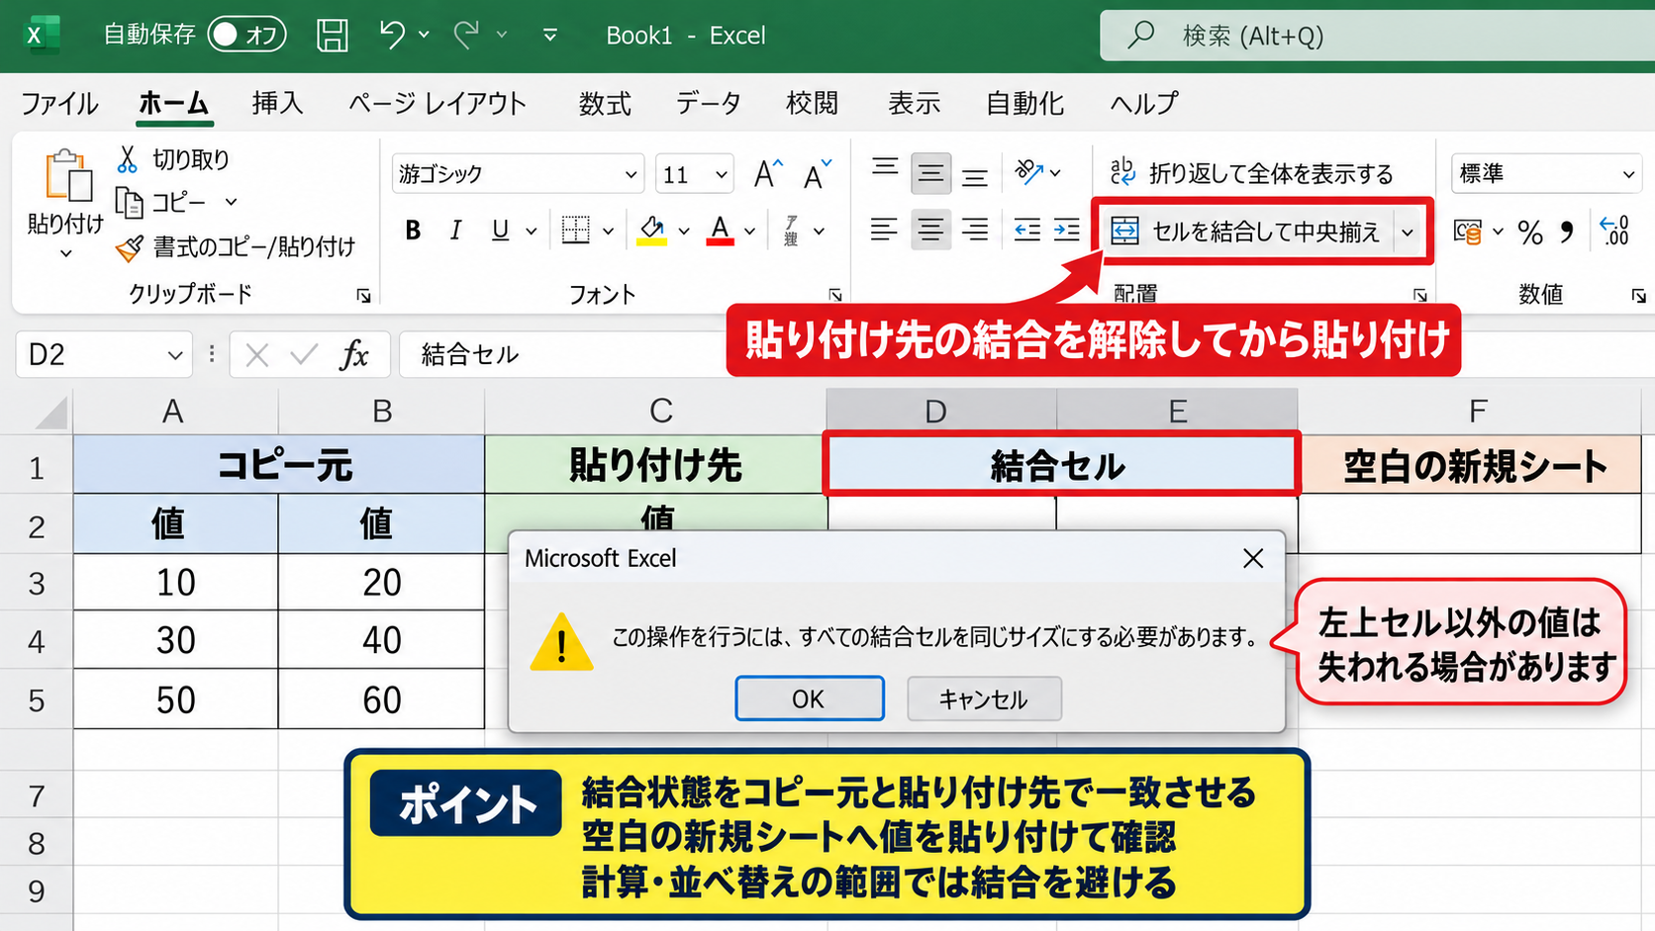The image size is (1655, 931).
Task: Toggle Bold formatting
Action: tap(413, 231)
